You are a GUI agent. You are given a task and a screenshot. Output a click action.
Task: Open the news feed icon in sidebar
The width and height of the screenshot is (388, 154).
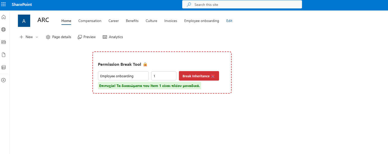[4, 42]
